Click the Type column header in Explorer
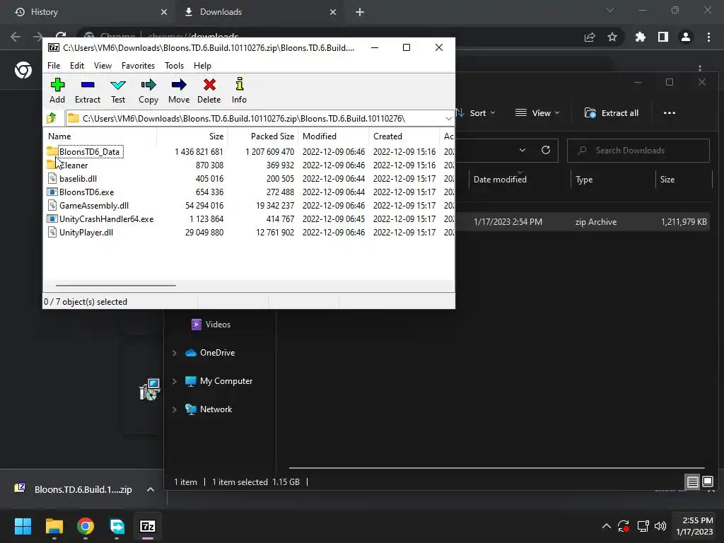The height and width of the screenshot is (543, 724). click(584, 179)
